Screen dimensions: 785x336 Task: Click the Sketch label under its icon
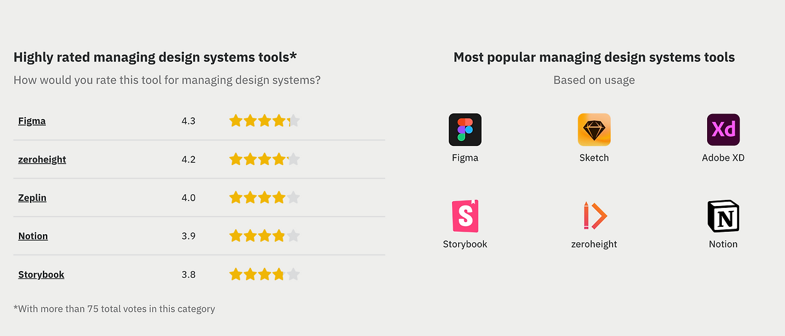pos(594,158)
